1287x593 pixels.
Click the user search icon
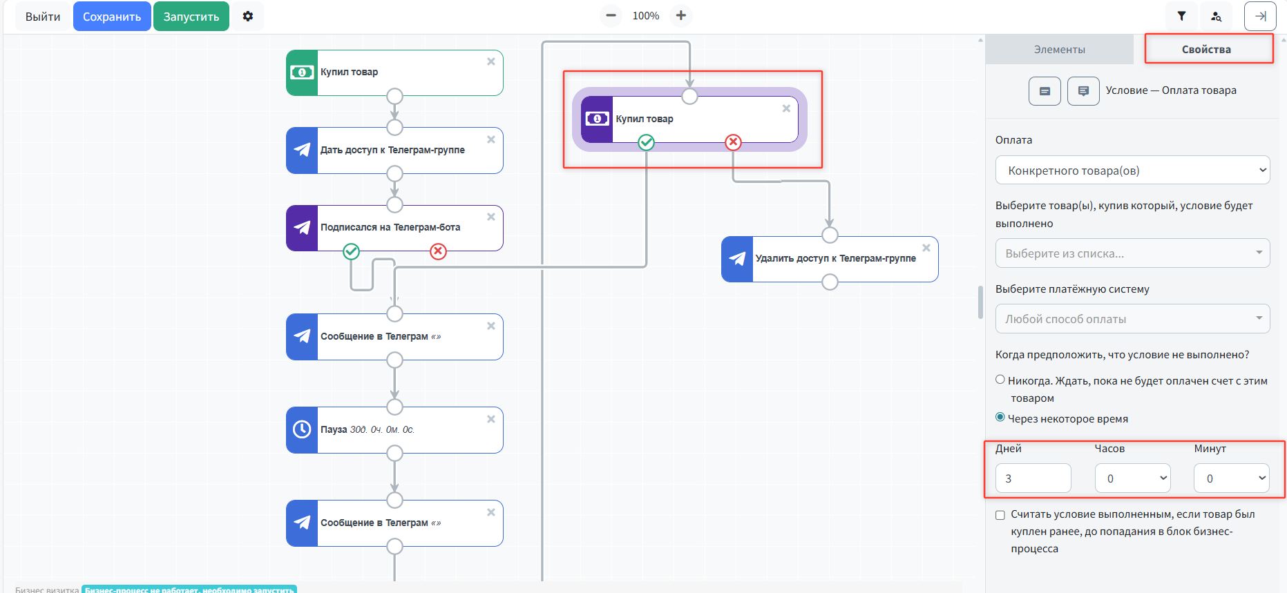[1216, 16]
